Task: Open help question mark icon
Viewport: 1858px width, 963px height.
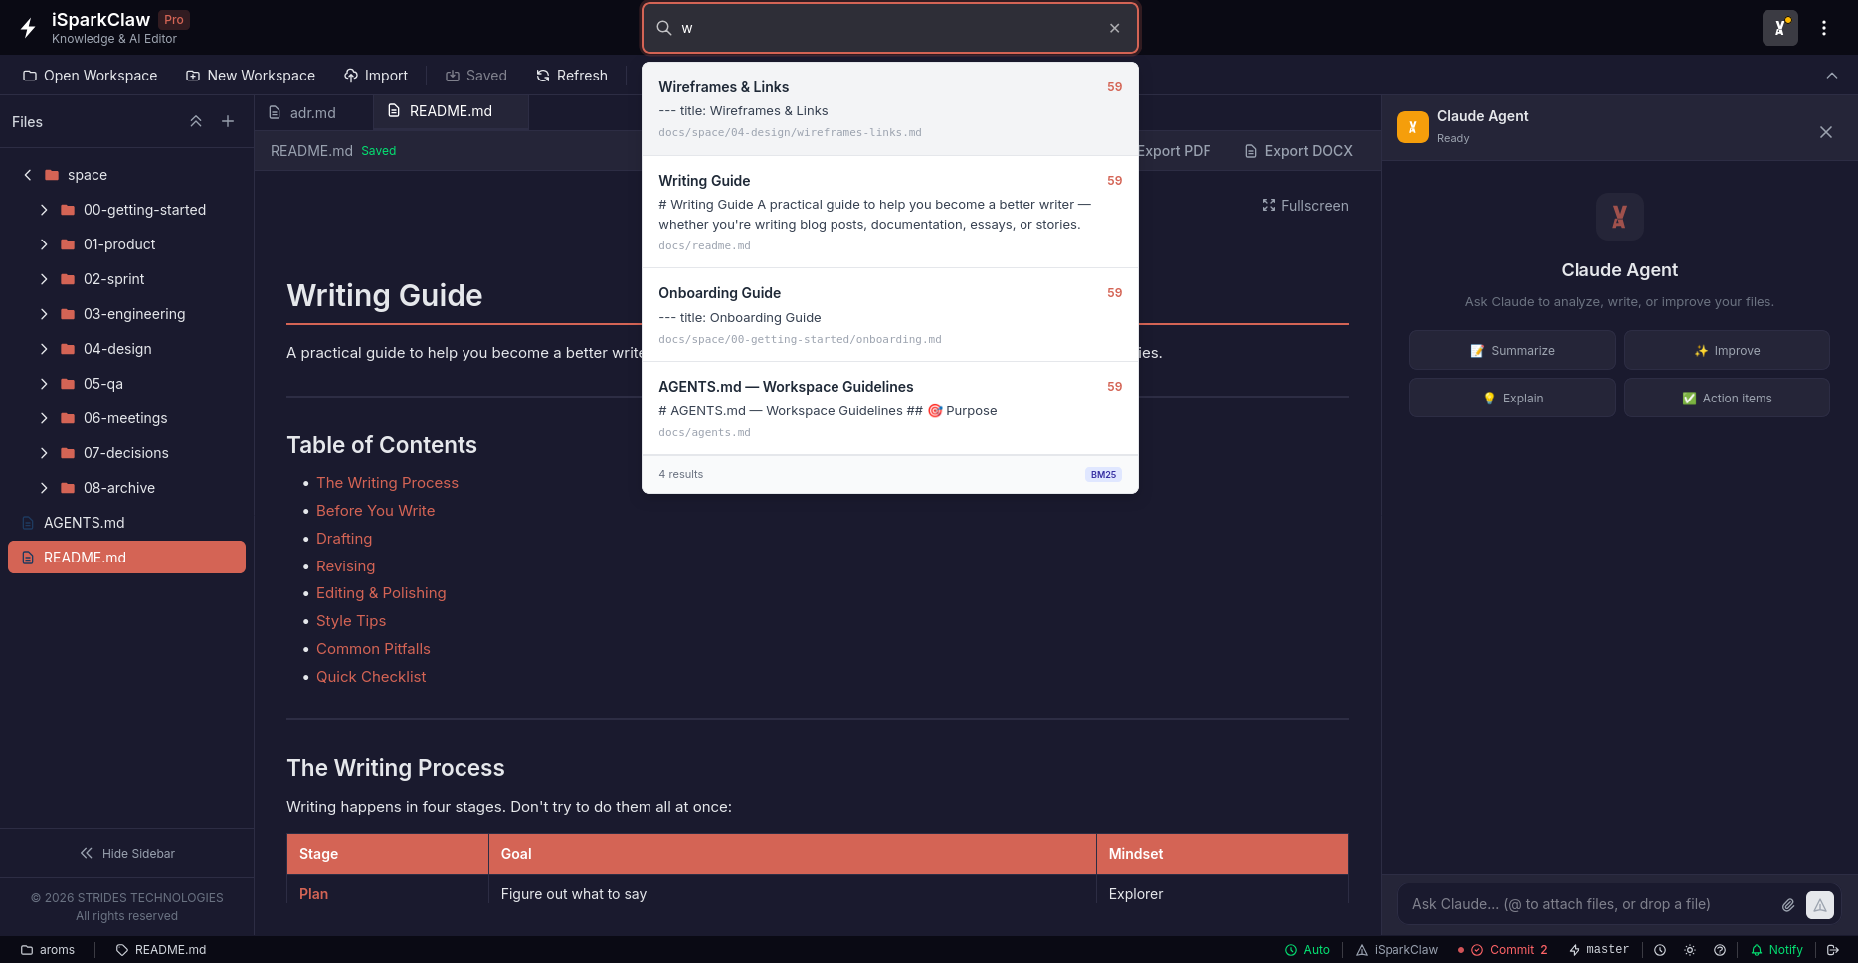Action: pos(1719,950)
